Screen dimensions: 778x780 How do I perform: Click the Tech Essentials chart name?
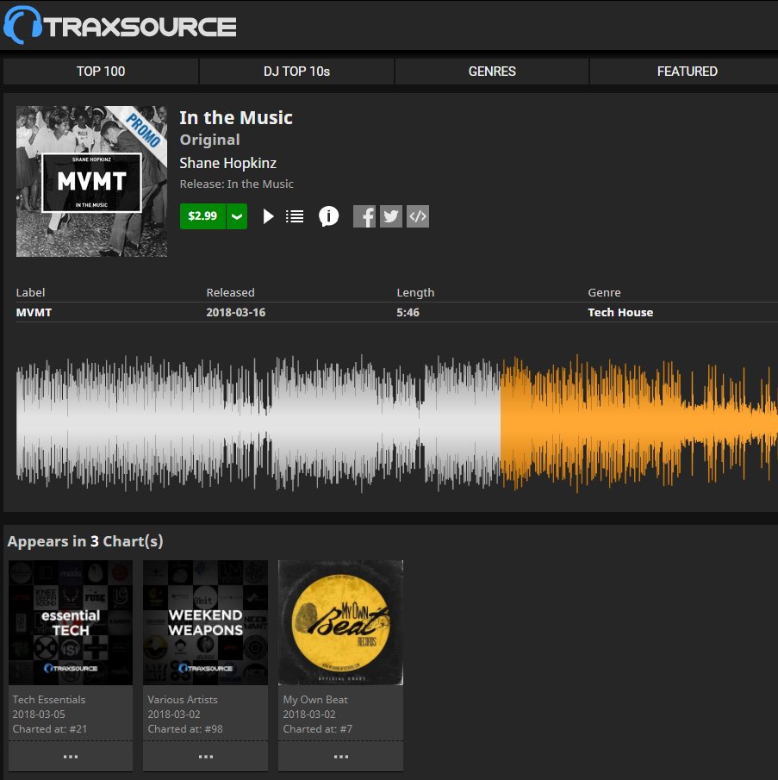coord(49,699)
